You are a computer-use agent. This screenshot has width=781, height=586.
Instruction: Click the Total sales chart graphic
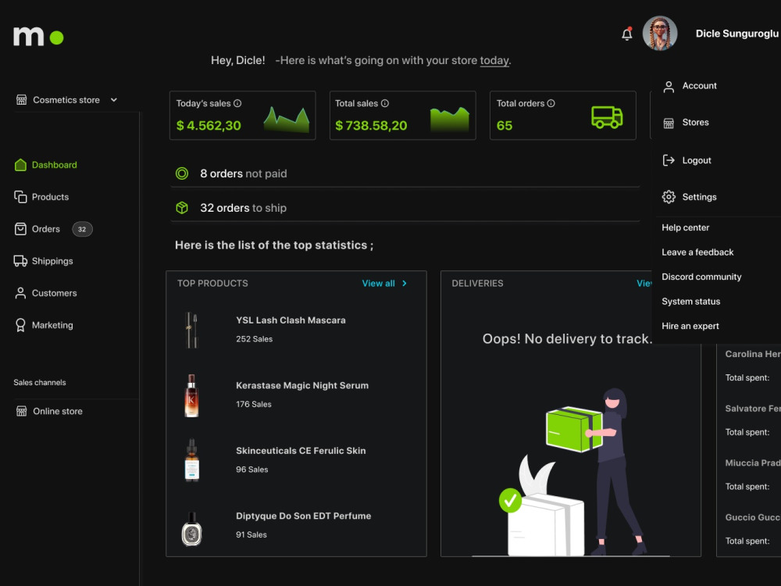pyautogui.click(x=450, y=120)
